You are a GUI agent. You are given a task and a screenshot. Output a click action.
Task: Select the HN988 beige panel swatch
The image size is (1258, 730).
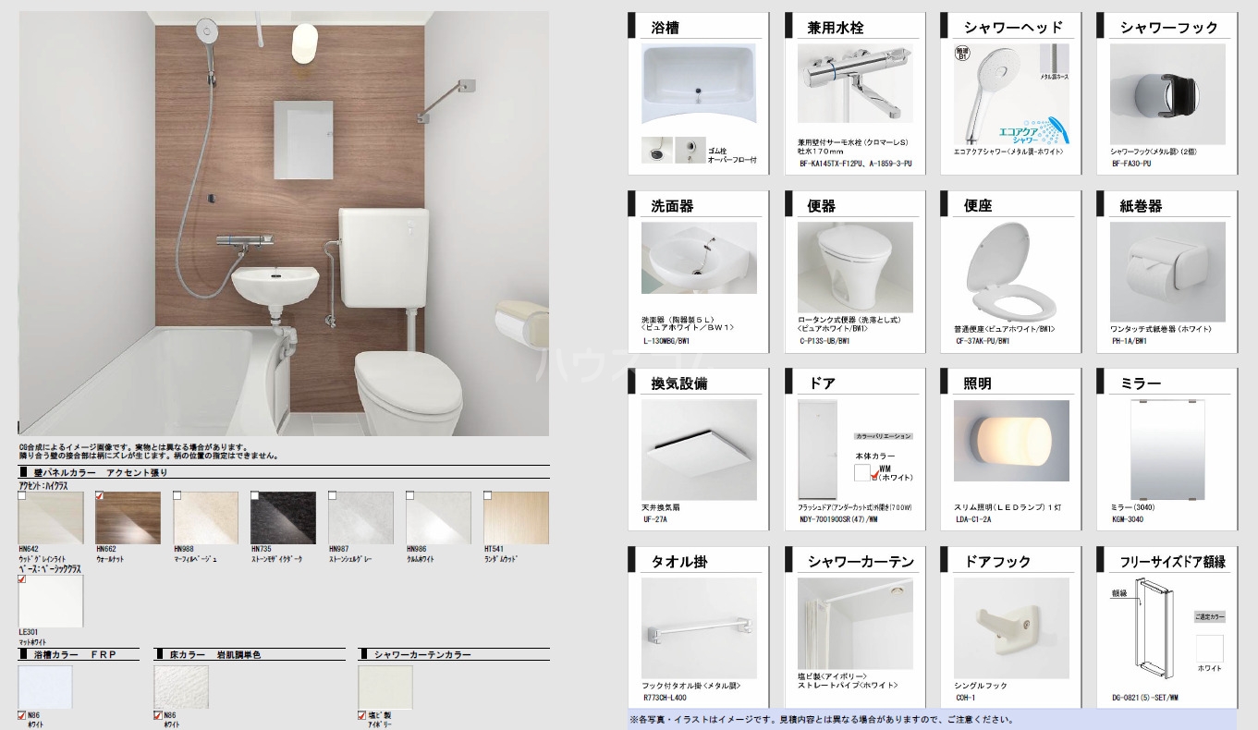point(205,517)
